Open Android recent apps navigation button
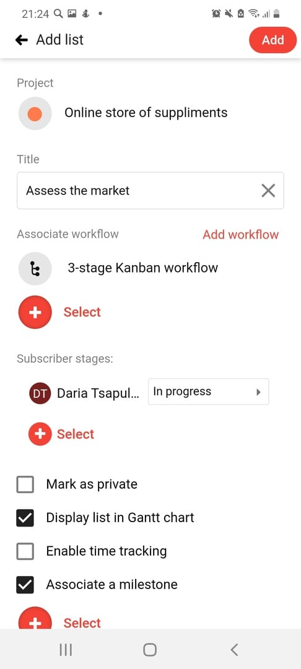Image resolution: width=301 pixels, height=669 pixels. (65, 650)
